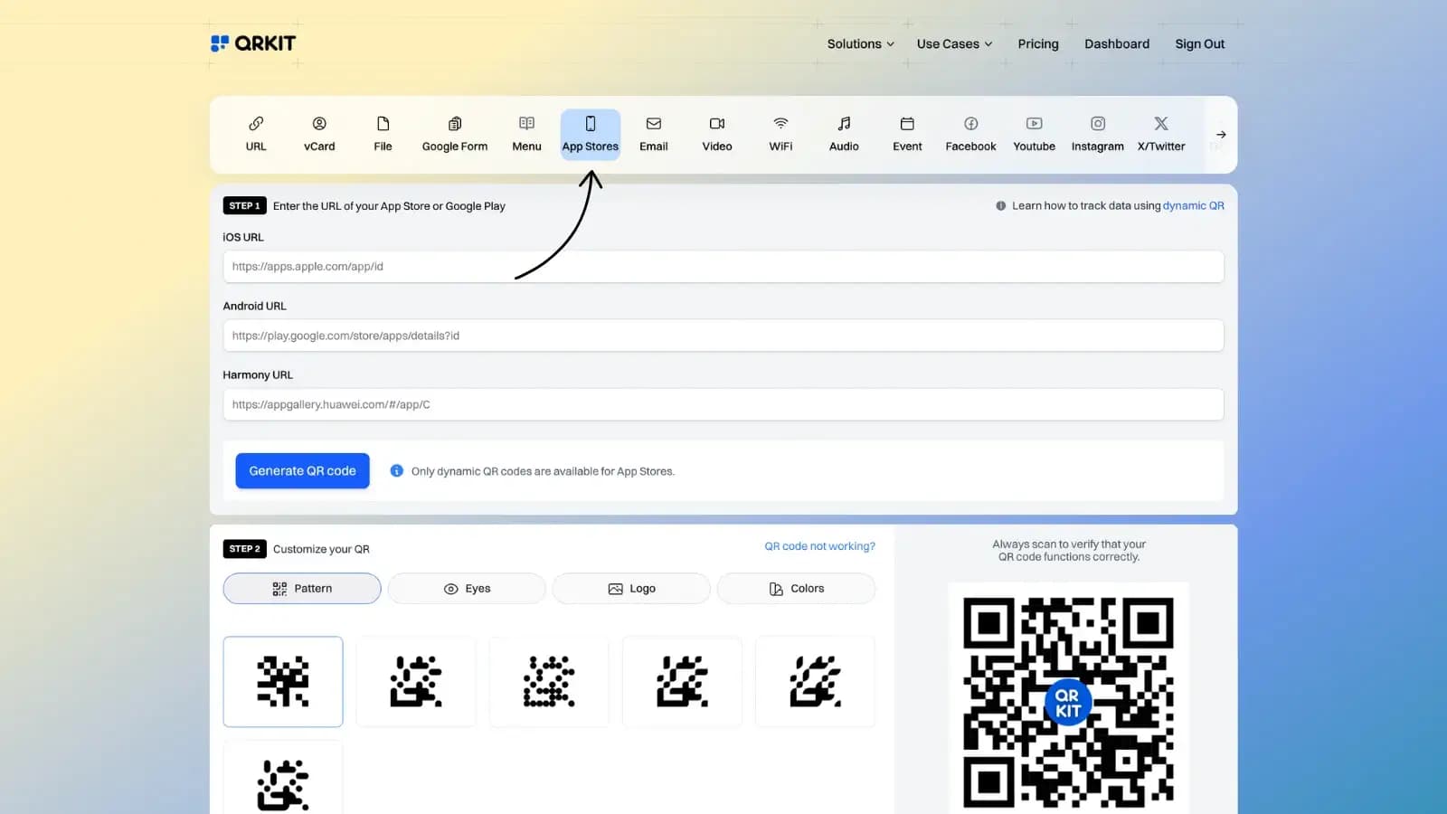Image resolution: width=1447 pixels, height=814 pixels.
Task: Select the first dotted QR pattern
Action: coord(549,681)
